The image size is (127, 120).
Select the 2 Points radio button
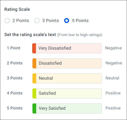[7, 21]
